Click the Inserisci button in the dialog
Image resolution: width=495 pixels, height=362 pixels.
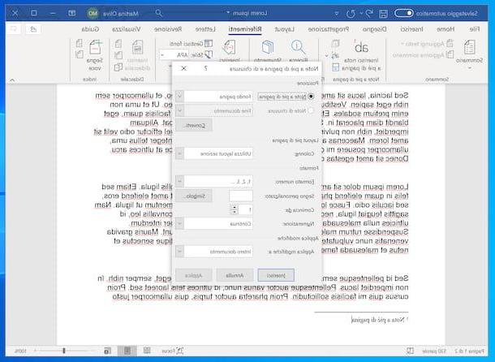pos(276,275)
